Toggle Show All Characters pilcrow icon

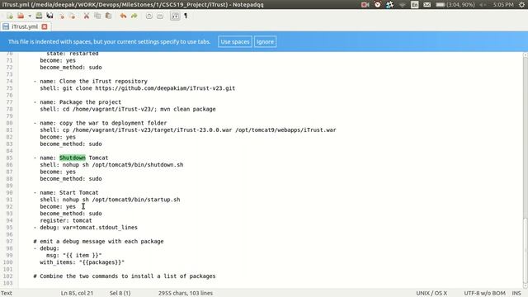pyautogui.click(x=186, y=16)
